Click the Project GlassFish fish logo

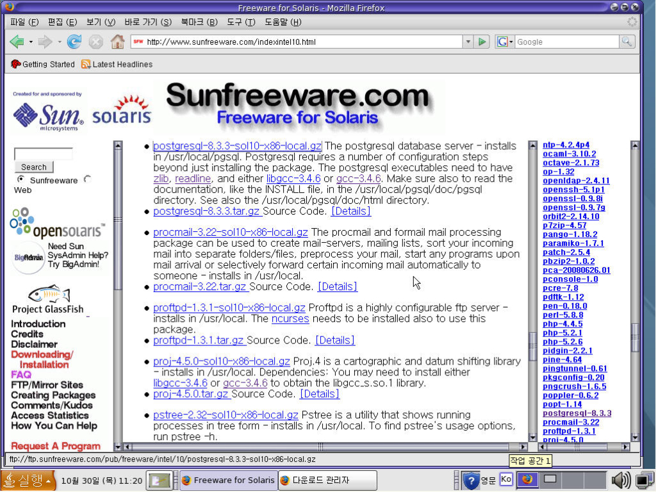[x=49, y=293]
